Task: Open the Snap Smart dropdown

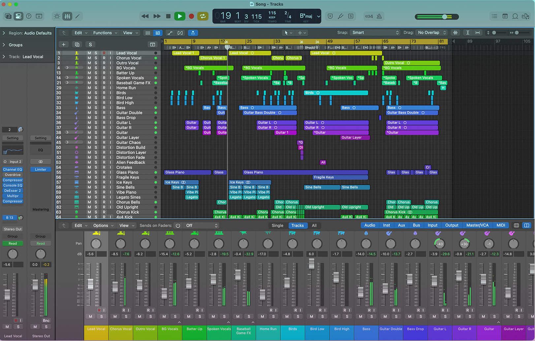Action: coord(375,33)
